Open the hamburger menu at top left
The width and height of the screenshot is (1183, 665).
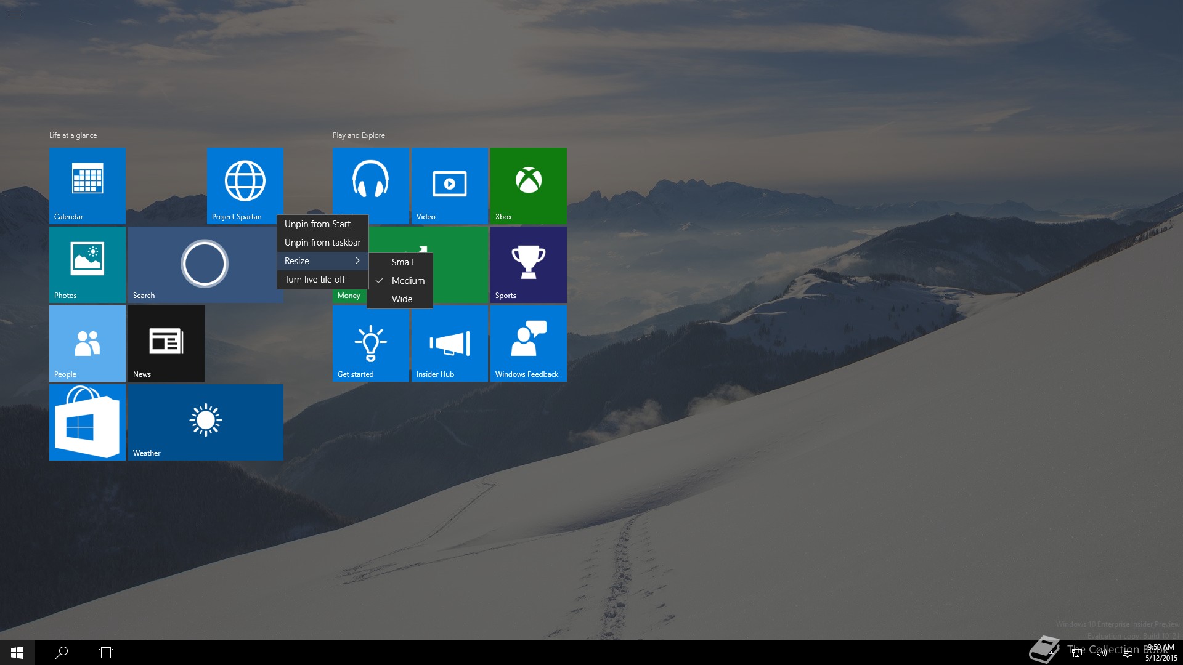point(15,15)
